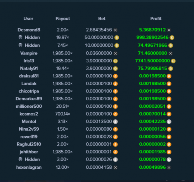Click the Dogecoin icon beside the 50.00000000 bet
Image resolution: width=194 pixels, height=182 pixels.
(x=117, y=38)
